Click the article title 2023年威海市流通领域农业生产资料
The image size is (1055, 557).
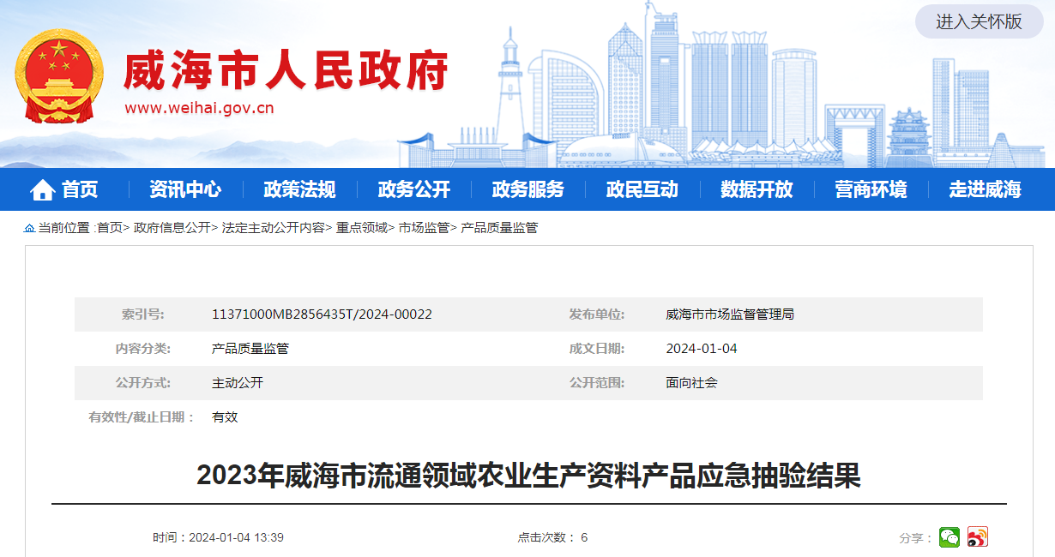coord(528,475)
